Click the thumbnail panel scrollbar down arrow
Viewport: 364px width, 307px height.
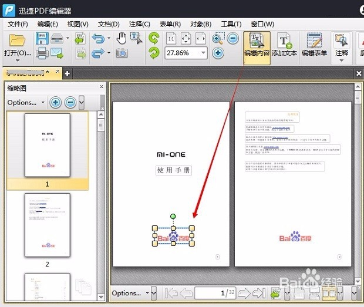click(x=101, y=297)
